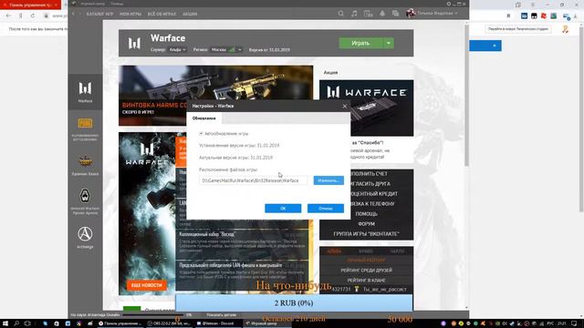Open the Friends rating link
The image size is (584, 328).
click(366, 271)
